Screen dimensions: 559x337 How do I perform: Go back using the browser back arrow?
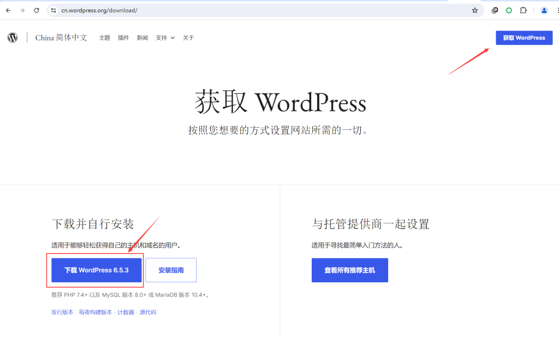click(x=8, y=10)
